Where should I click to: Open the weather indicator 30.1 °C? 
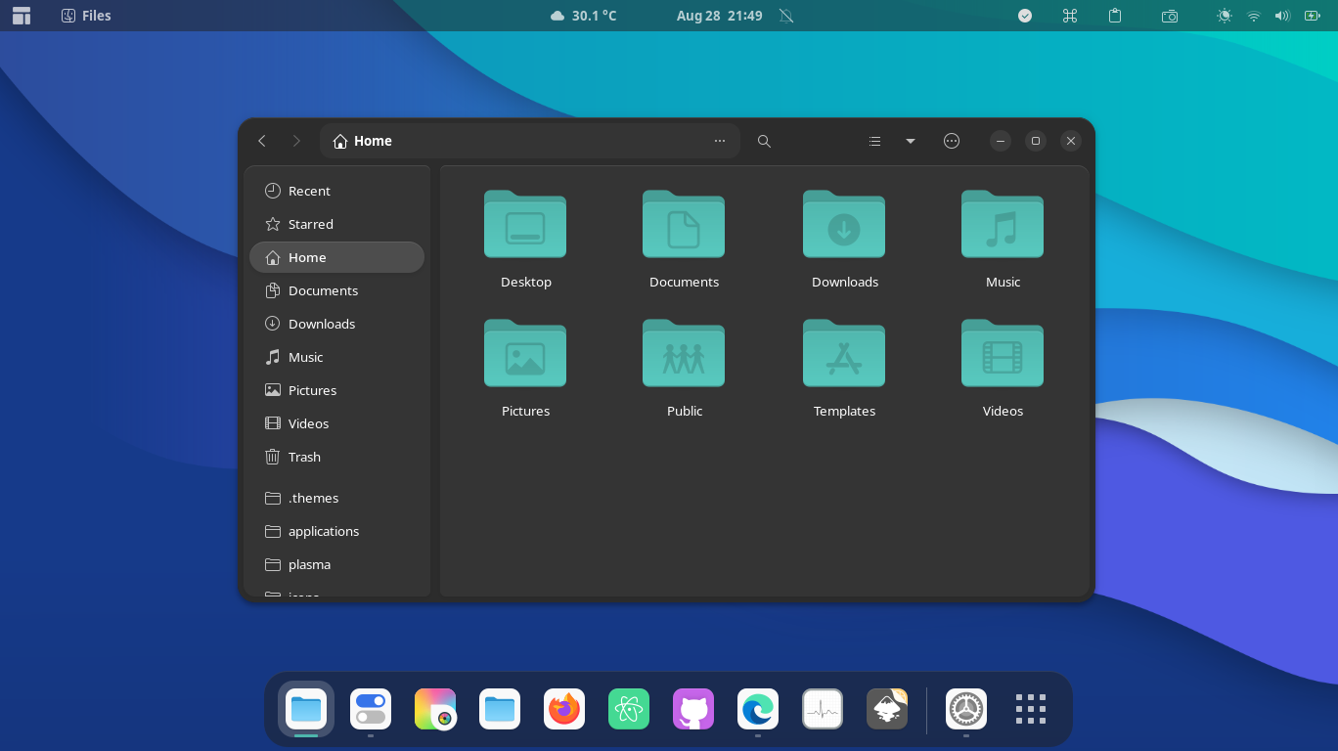tap(583, 16)
